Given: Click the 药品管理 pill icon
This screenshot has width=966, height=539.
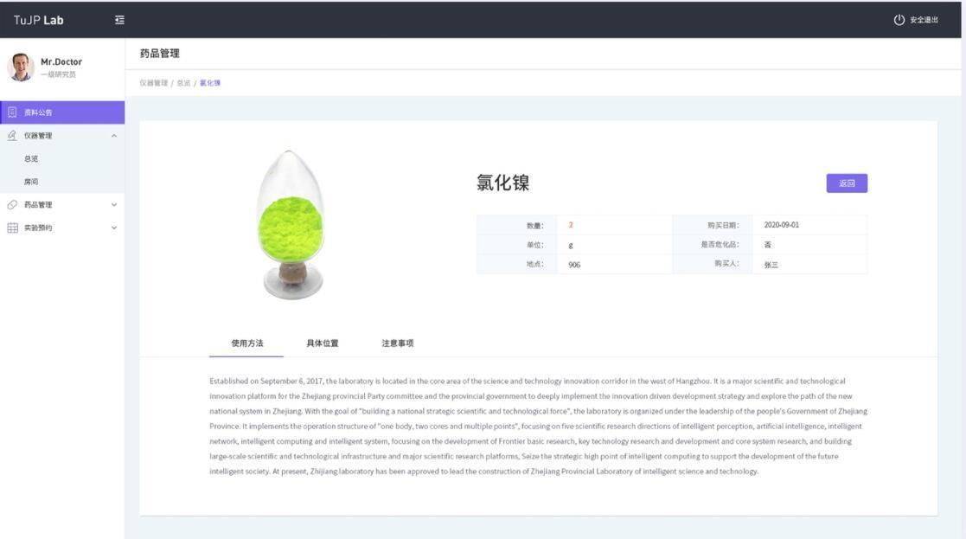Looking at the screenshot, I should coord(12,205).
